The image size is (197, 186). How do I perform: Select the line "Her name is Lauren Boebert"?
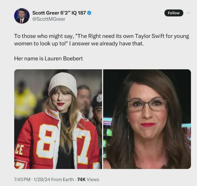[48, 59]
